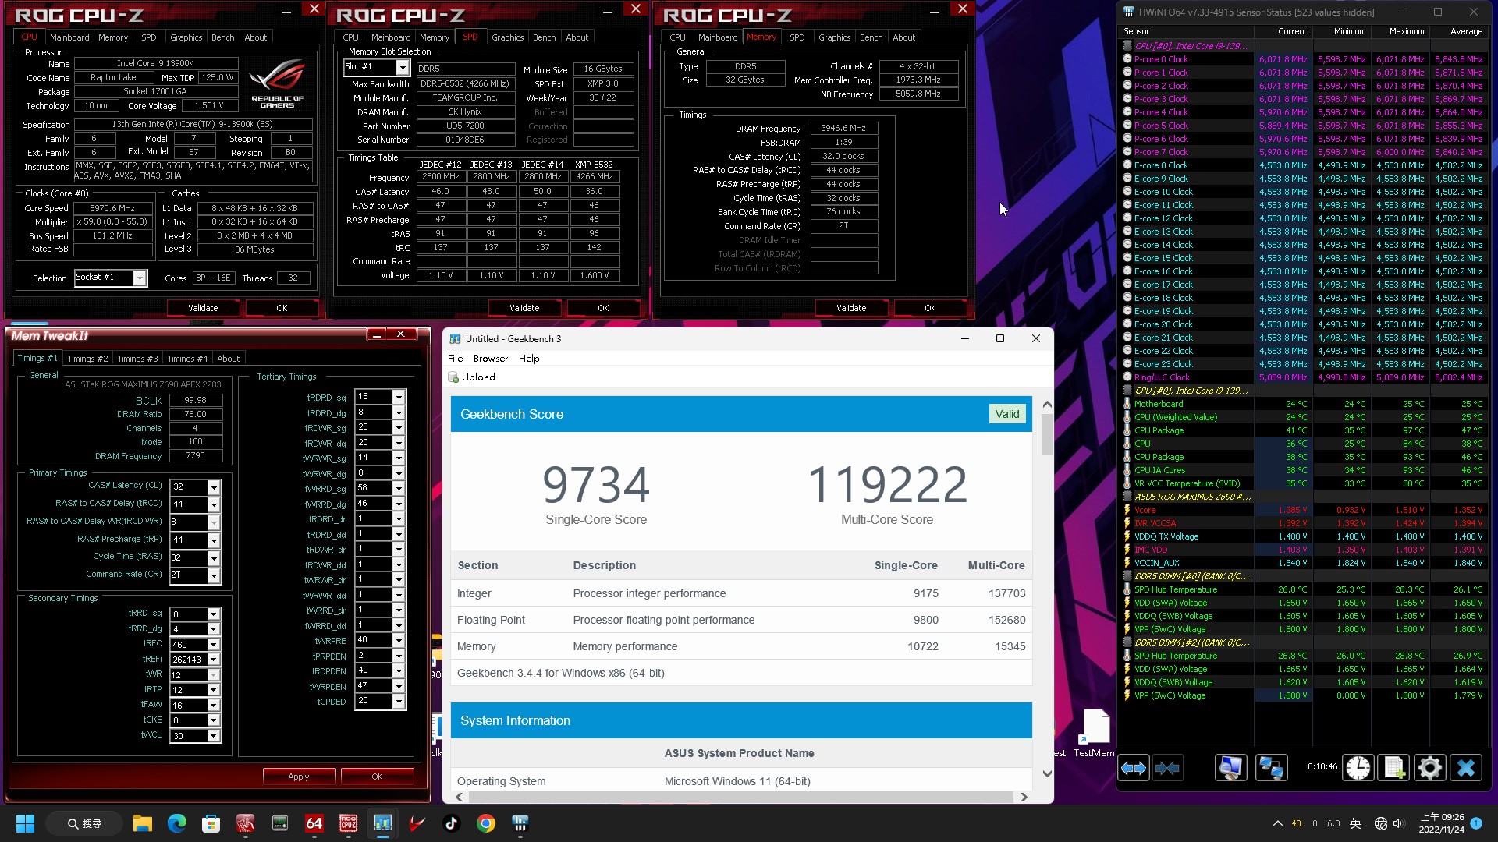1498x842 pixels.
Task: Open tRFC dropdown in MemTweakIt
Action: click(213, 645)
